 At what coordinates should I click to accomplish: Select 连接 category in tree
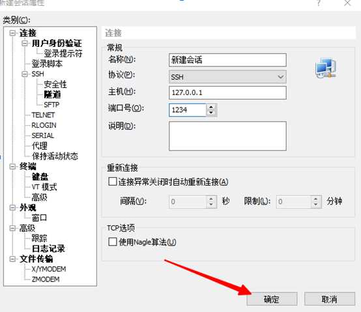click(x=28, y=33)
